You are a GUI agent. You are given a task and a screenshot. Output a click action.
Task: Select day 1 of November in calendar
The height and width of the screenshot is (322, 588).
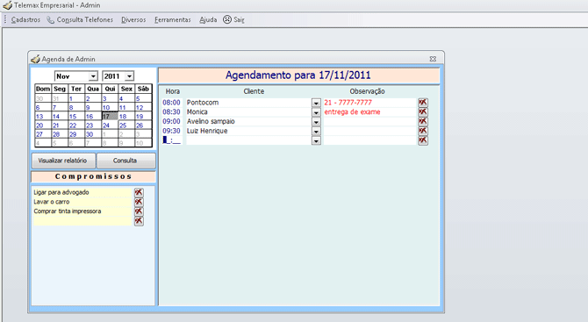click(76, 98)
